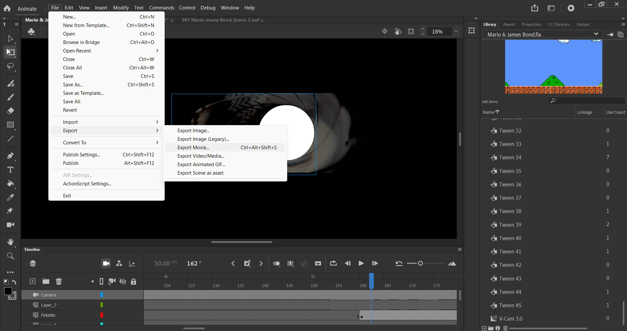Toggle visibility of all timeline layers

(x=123, y=281)
